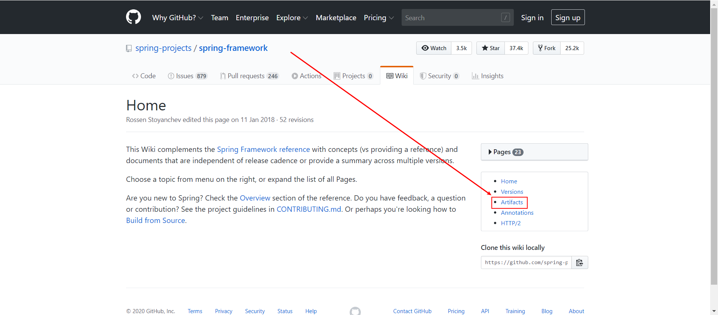Open the About footer link
Screen dimensions: 718x315
576,311
